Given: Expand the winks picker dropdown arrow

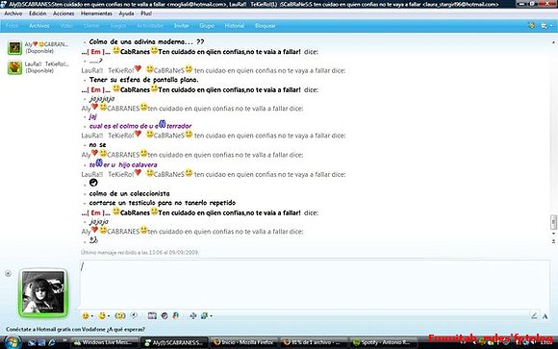Looking at the screenshot, I should [x=109, y=316].
